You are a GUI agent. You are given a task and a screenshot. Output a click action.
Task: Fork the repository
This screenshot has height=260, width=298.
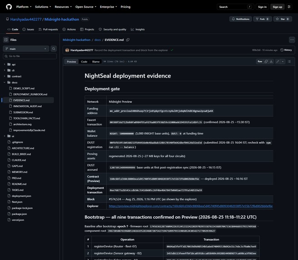coord(262,19)
